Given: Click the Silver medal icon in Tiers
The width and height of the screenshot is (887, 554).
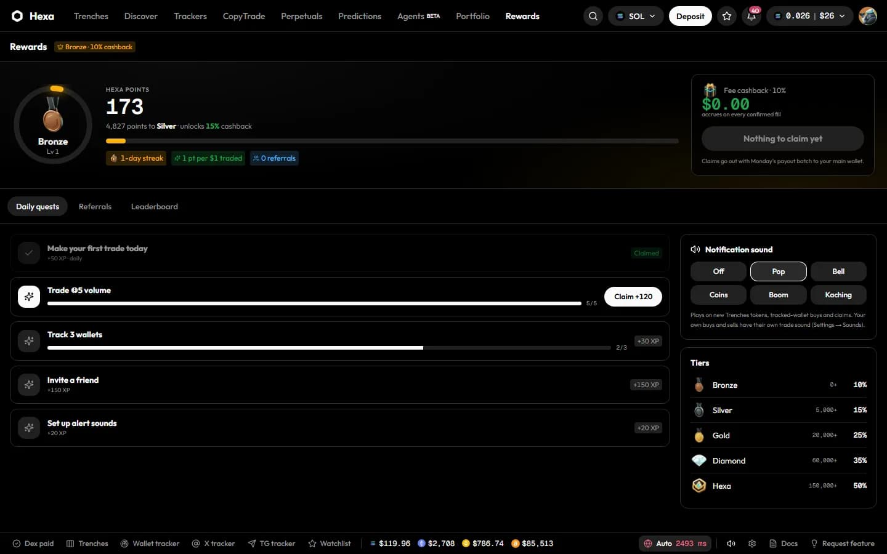Looking at the screenshot, I should [x=699, y=410].
